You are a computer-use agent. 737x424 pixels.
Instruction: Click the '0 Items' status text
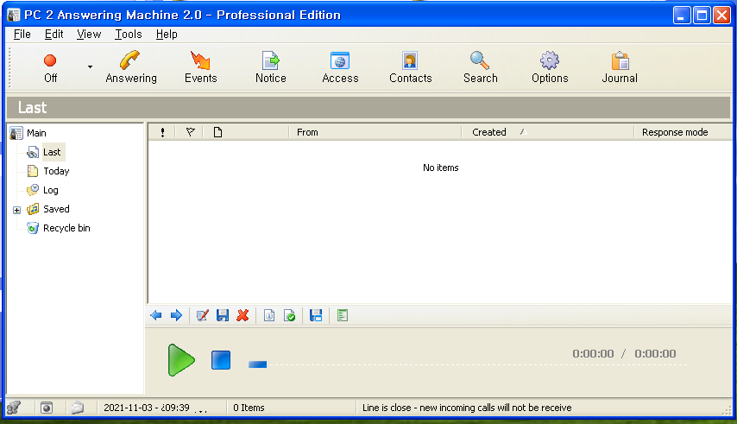pos(249,408)
